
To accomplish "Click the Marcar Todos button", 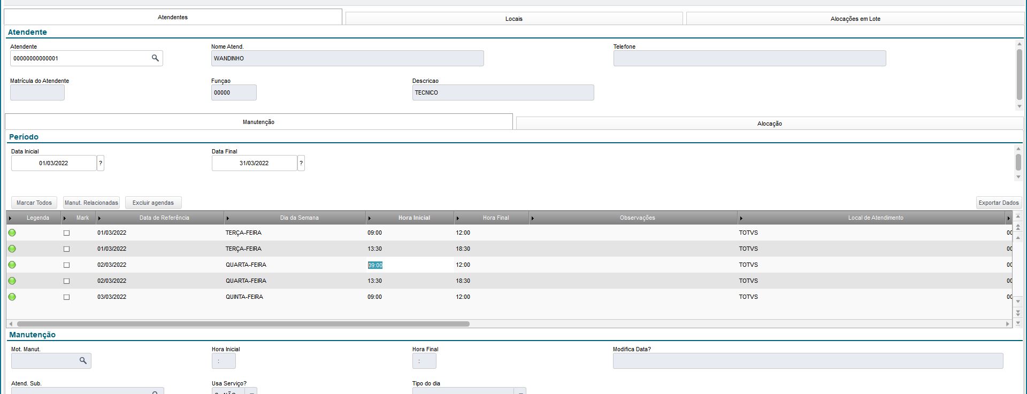I will click(34, 203).
